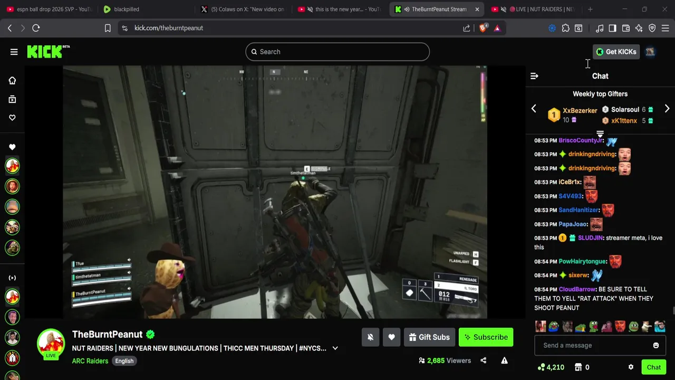Switch to the blackpilled tab
675x380 pixels.
(x=147, y=9)
